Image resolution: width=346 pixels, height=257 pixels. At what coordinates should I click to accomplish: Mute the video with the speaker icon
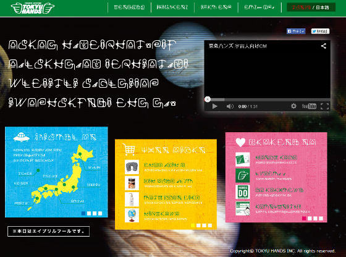click(x=230, y=106)
